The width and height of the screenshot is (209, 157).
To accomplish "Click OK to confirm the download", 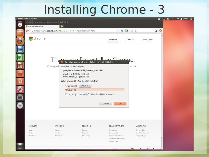I will [x=120, y=104].
